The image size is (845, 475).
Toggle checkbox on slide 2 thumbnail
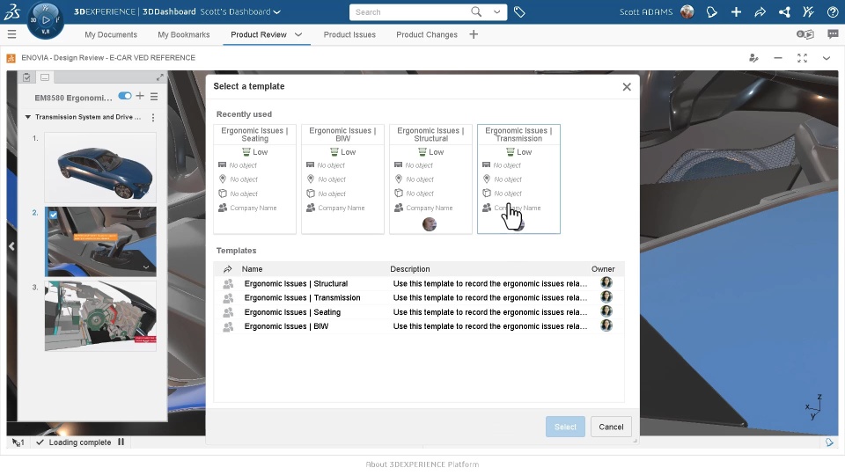[53, 215]
